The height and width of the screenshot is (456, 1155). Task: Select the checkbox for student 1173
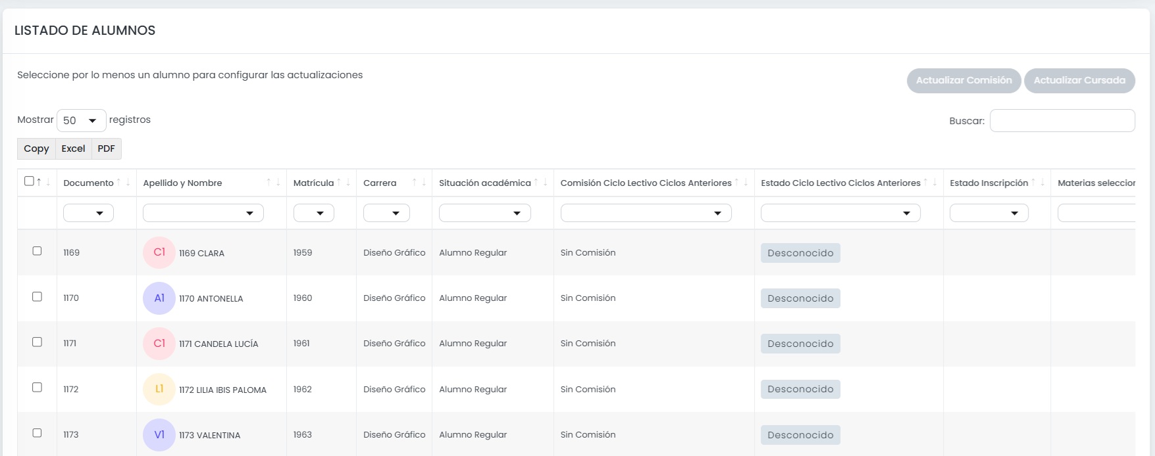coord(37,433)
